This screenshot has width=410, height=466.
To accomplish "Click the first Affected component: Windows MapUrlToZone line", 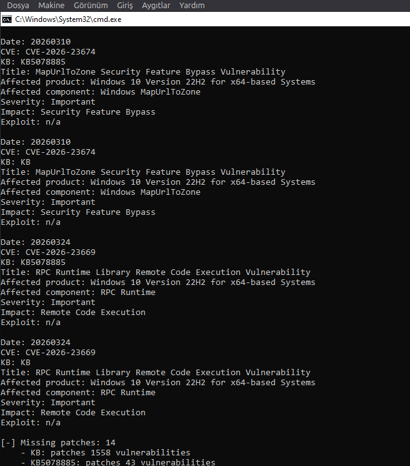I will (101, 92).
